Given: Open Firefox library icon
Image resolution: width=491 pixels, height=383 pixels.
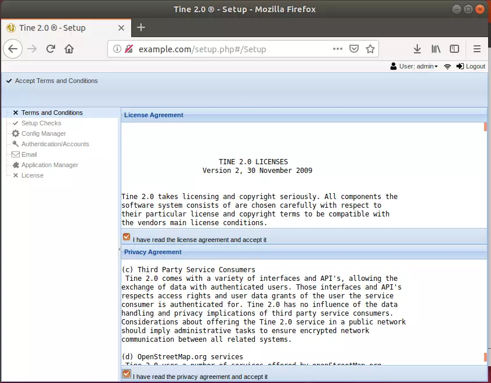Looking at the screenshot, I should tap(436, 49).
